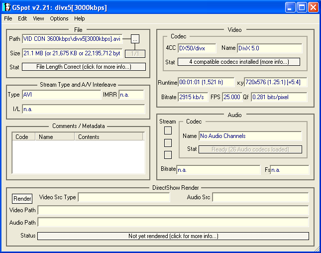Click the Contents column header in metadata list

coord(108,136)
